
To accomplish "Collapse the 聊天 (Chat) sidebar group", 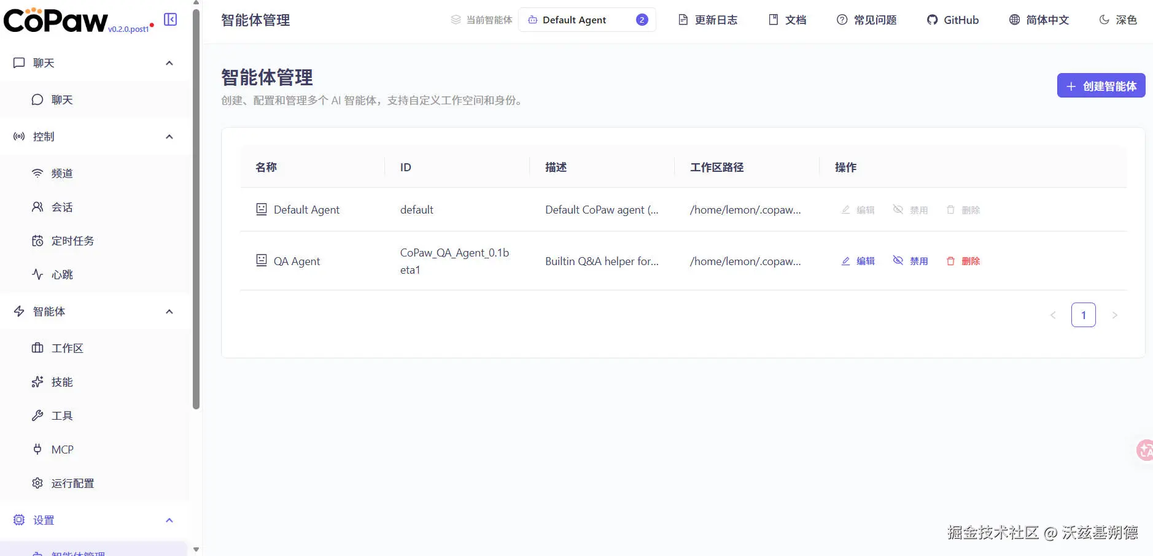I will (169, 63).
